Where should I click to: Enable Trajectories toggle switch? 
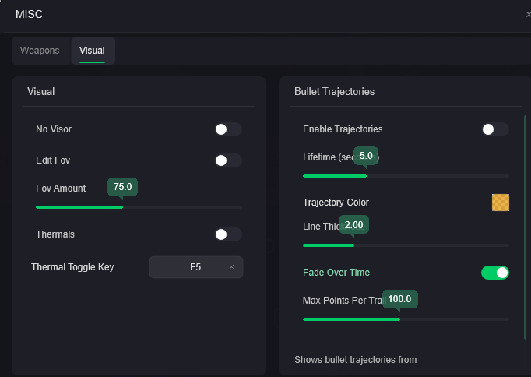[494, 129]
